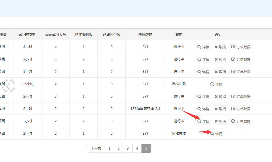The height and width of the screenshot is (162, 272).
Task: Navigate to page 4
Action: [137, 148]
